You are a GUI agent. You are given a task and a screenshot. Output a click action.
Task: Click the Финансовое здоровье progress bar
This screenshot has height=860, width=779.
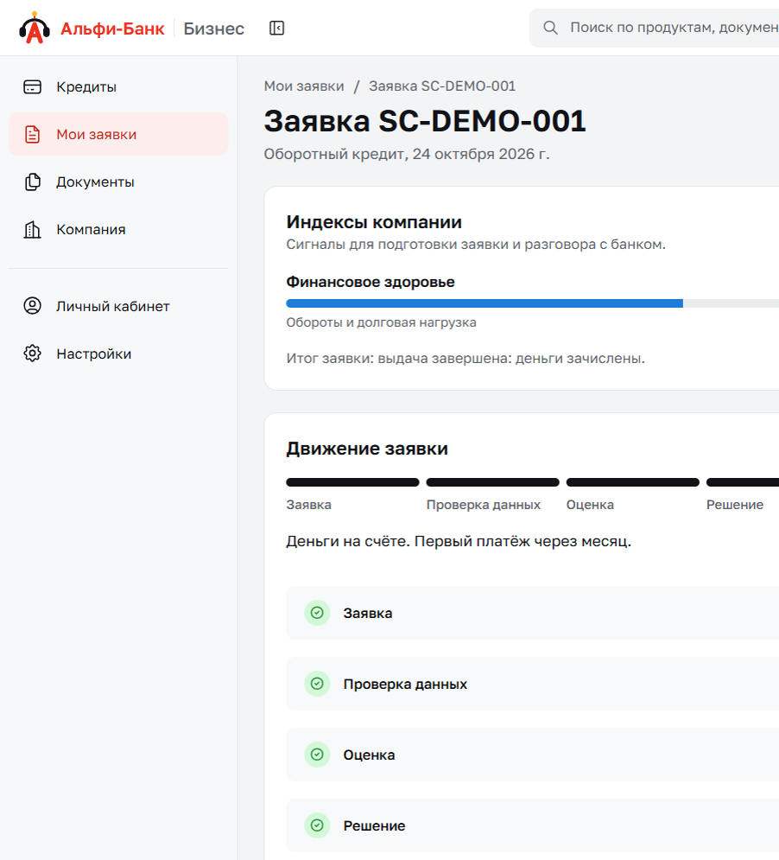[x=532, y=303]
